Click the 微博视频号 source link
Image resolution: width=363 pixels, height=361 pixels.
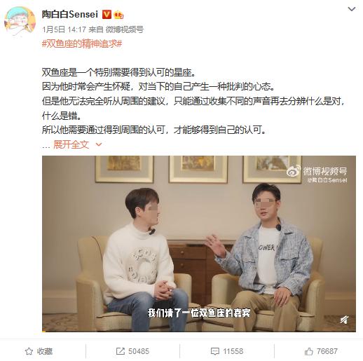(125, 29)
